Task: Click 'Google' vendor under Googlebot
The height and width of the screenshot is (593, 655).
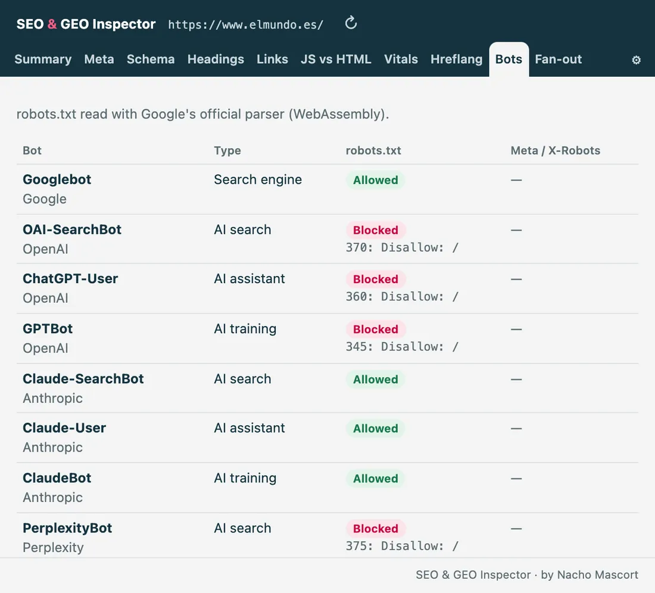Action: point(44,199)
